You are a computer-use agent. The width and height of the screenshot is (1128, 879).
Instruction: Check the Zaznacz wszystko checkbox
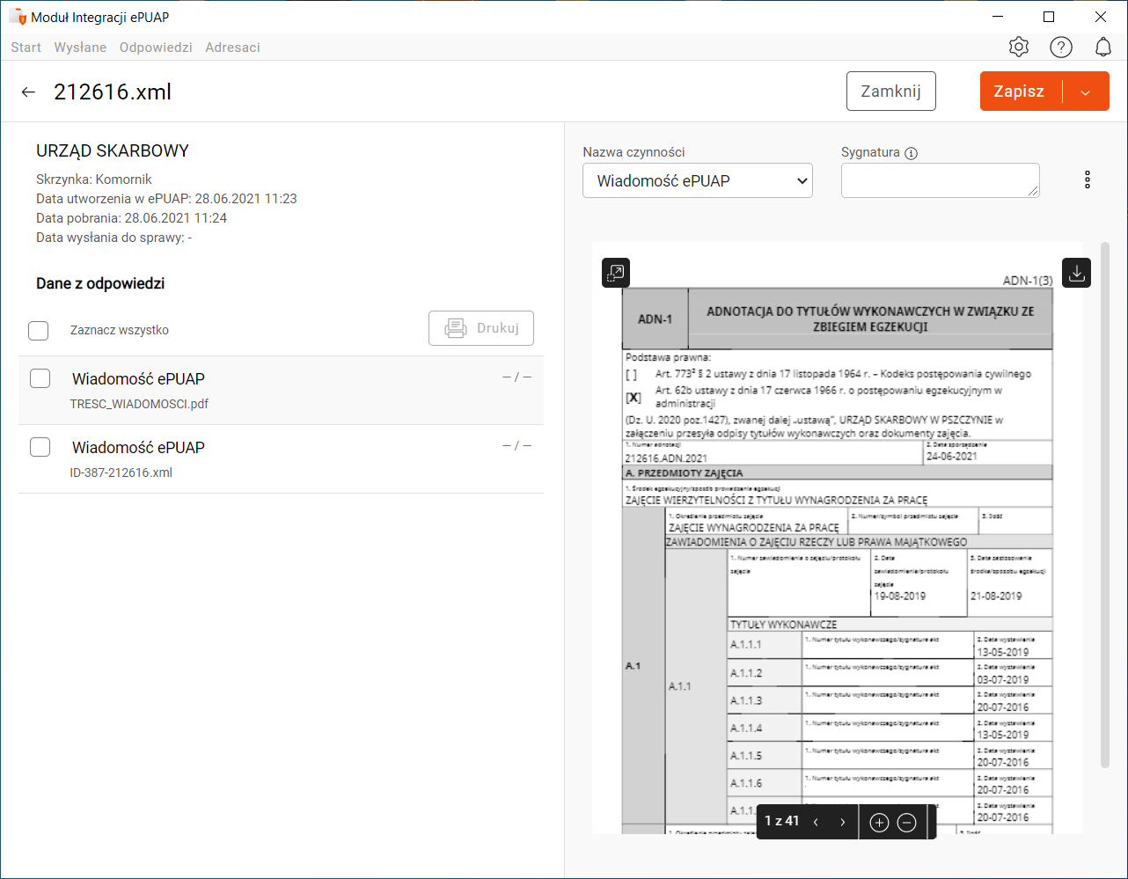click(39, 330)
